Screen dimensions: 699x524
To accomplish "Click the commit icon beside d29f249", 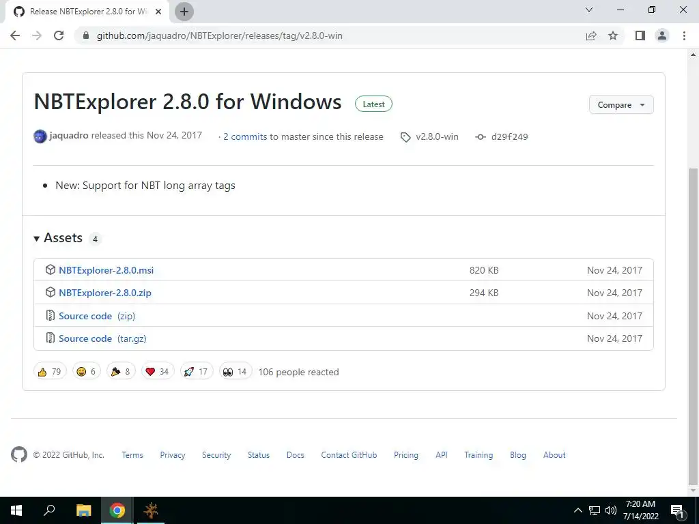I will tap(480, 137).
